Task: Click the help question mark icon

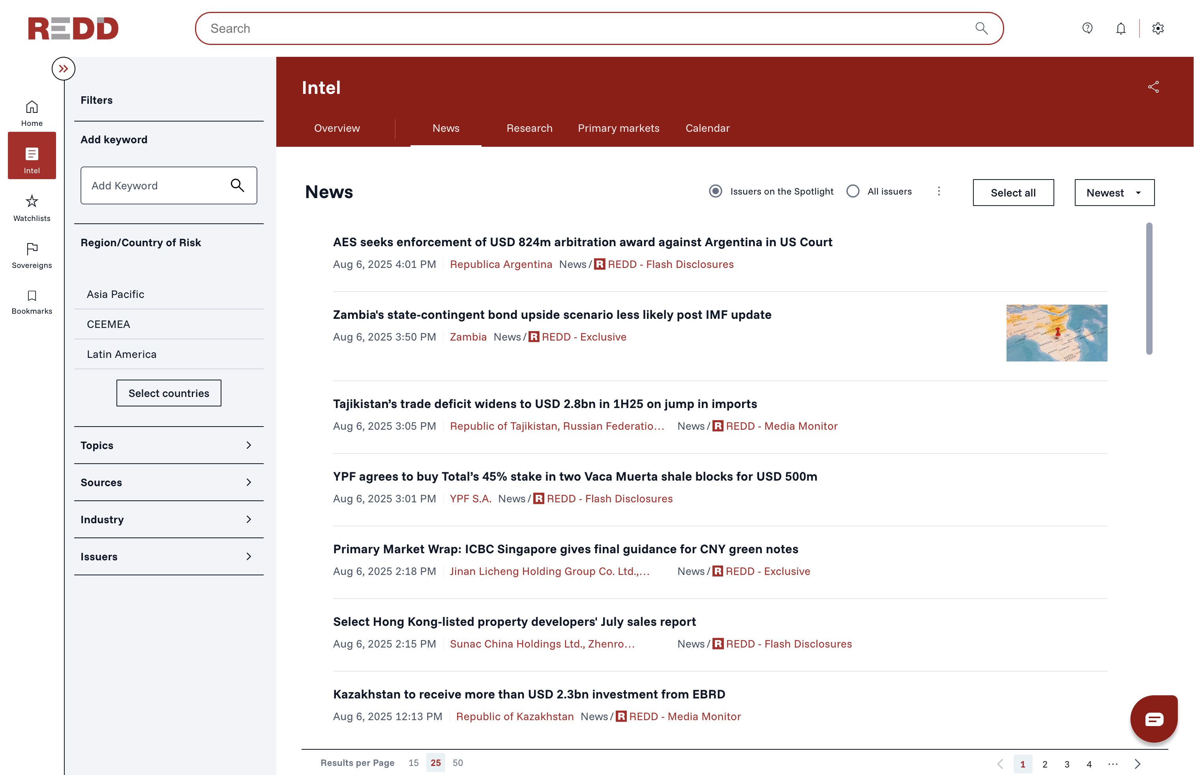Action: [1087, 28]
